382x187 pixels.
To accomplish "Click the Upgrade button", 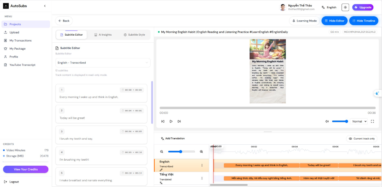I will 363,7.
